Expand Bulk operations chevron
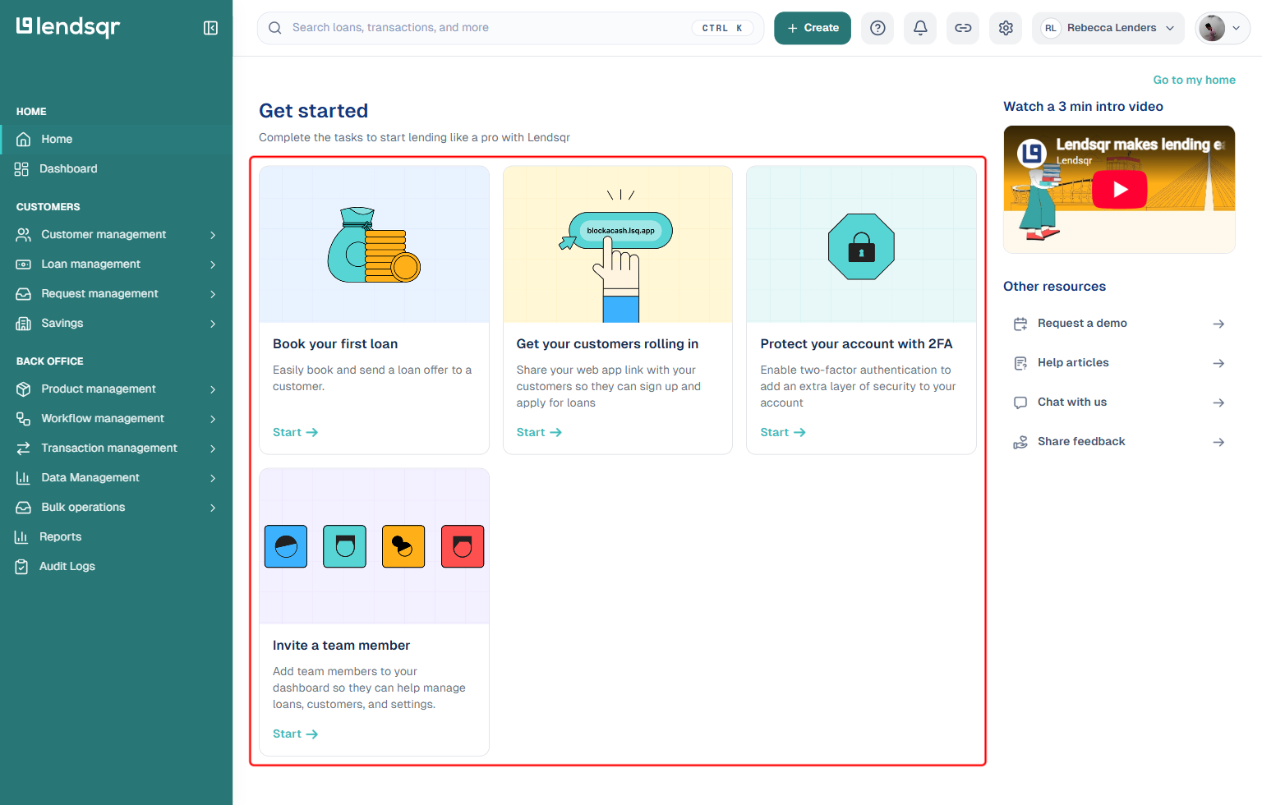Screen dimensions: 1262x805 [x=213, y=508]
